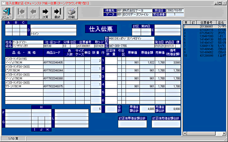
Task: Click product code 4977932046344 cell
Action: pos(53,70)
